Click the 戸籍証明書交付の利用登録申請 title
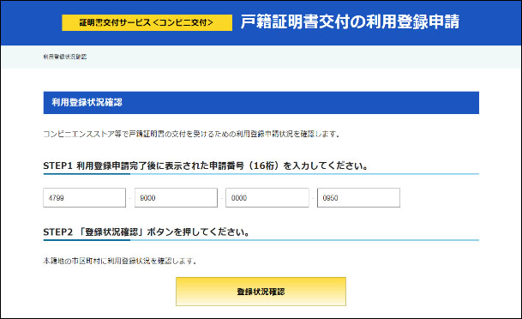 click(x=350, y=22)
